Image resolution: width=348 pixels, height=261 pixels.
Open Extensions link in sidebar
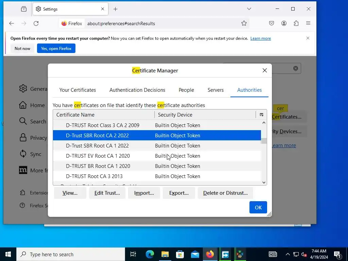coord(34,193)
